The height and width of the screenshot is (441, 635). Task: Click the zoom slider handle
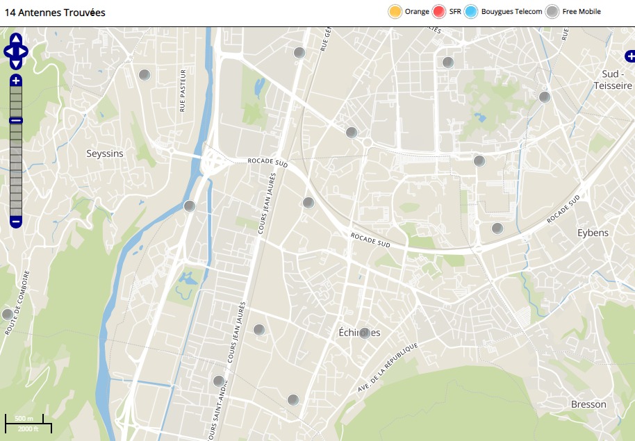(x=16, y=120)
